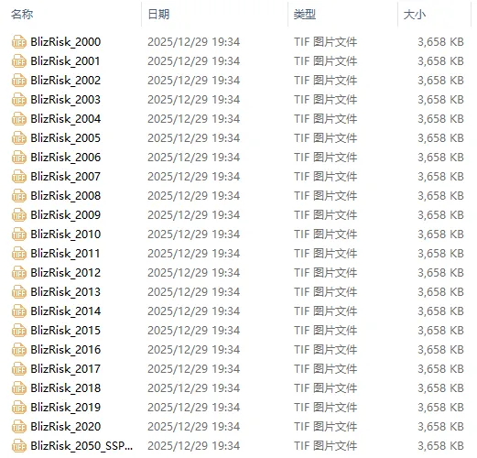Select the BlizRisk_2050_SSP file icon
The height and width of the screenshot is (458, 477).
19,446
